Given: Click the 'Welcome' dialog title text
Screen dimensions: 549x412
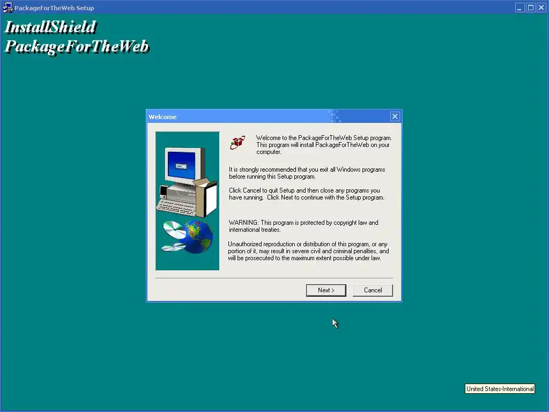Looking at the screenshot, I should click(x=162, y=116).
